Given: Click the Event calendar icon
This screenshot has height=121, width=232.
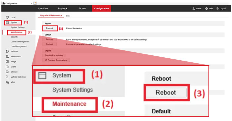Looking at the screenshot, I should pos(7,67).
